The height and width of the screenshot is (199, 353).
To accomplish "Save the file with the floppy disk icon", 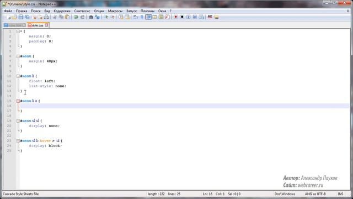I will (x=21, y=17).
